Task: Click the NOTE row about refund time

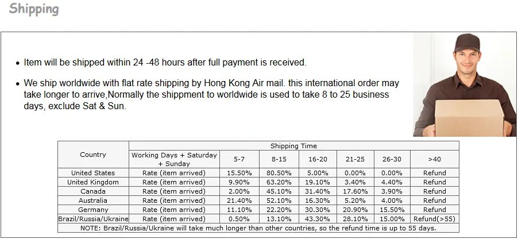Action: tap(258, 228)
